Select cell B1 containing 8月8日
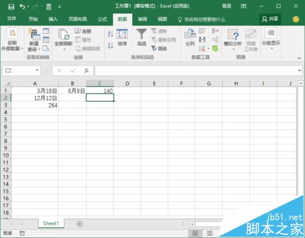 [x=72, y=90]
